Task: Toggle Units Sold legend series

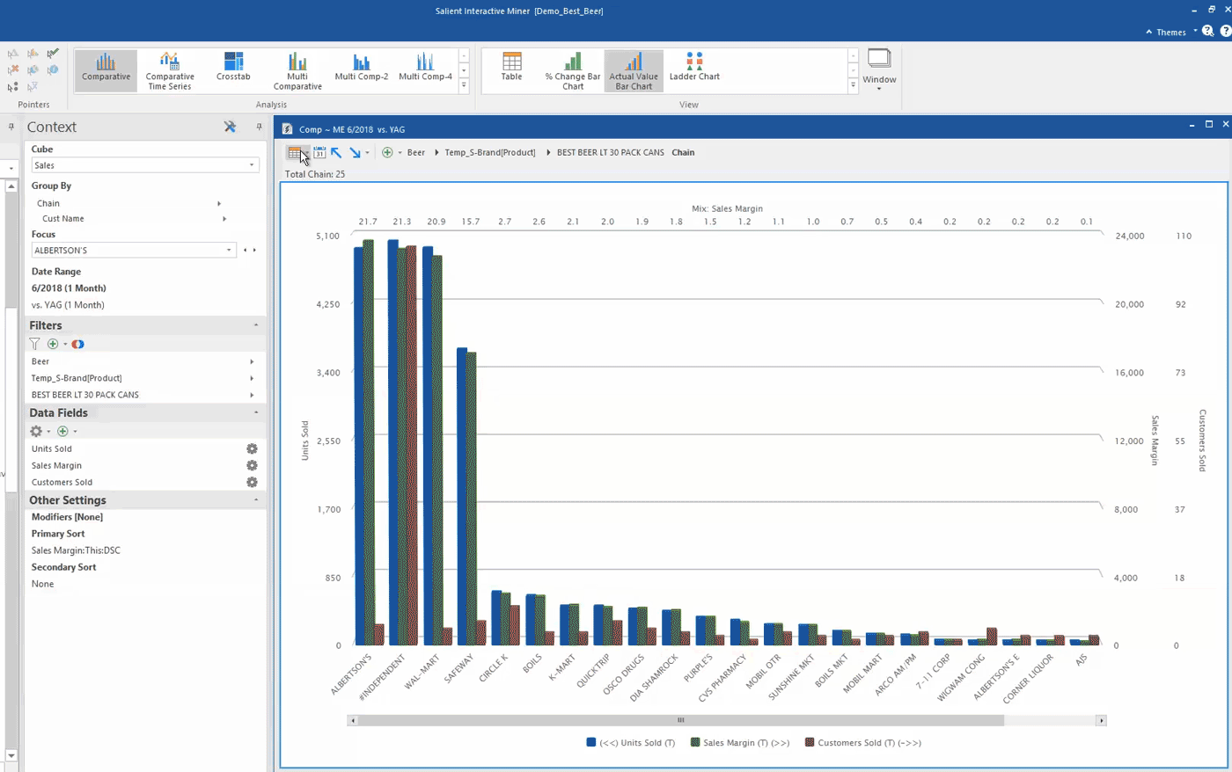Action: (631, 743)
